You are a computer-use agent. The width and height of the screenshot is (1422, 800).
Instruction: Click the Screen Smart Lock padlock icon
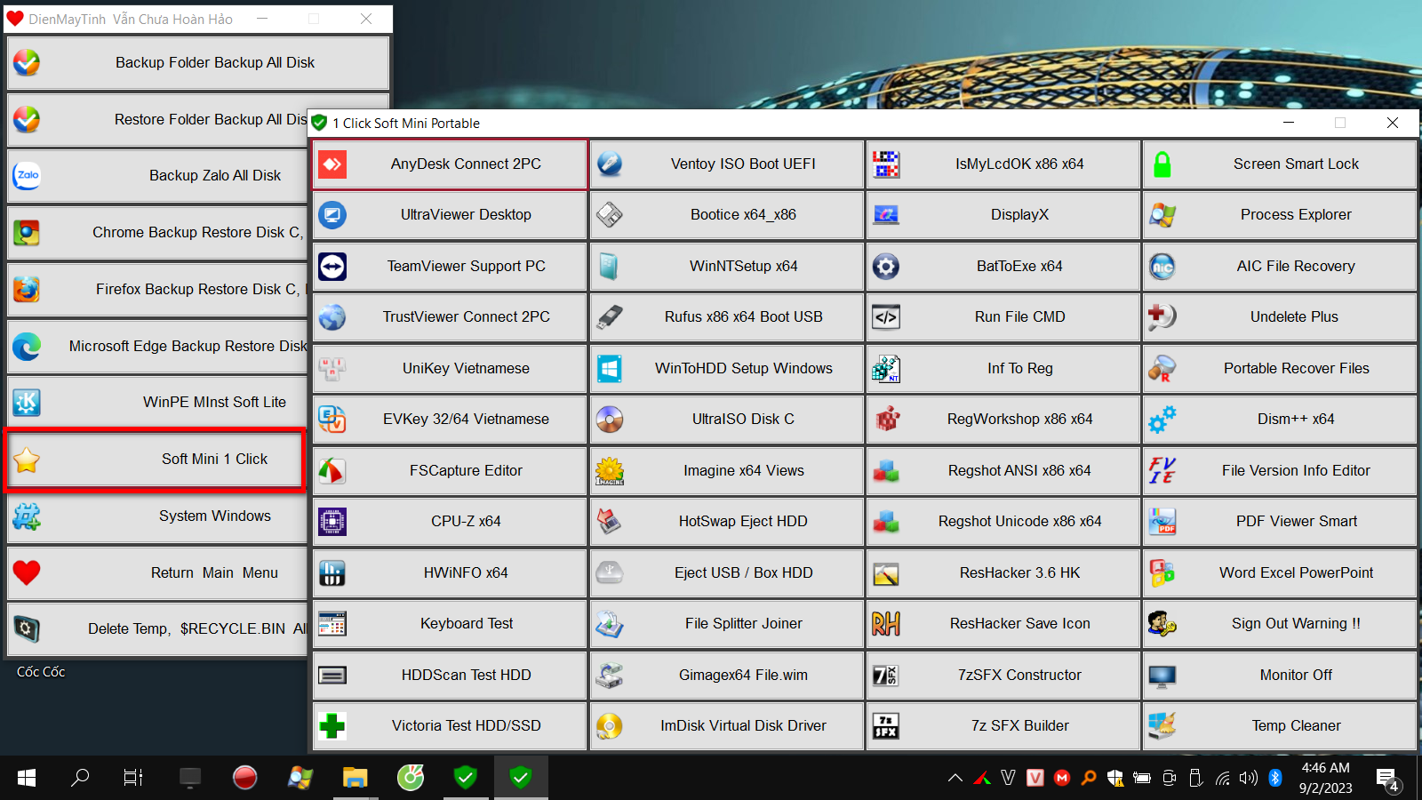click(x=1162, y=164)
